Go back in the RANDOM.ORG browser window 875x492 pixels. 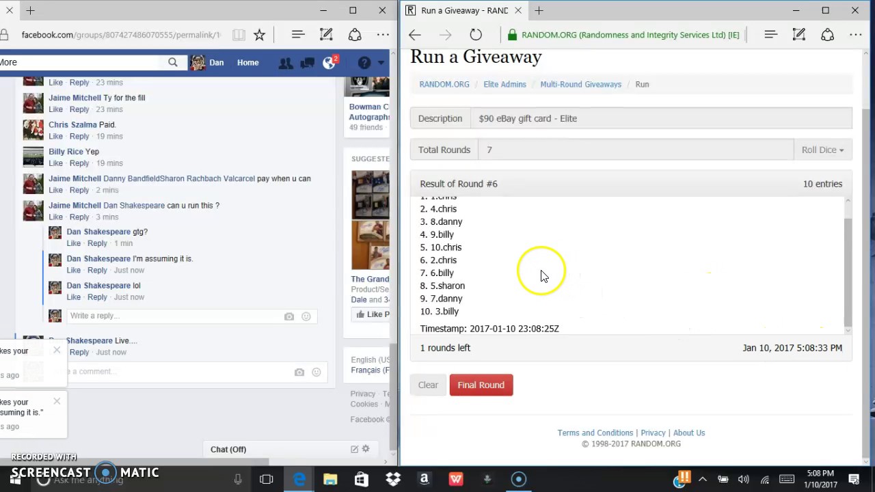point(415,35)
